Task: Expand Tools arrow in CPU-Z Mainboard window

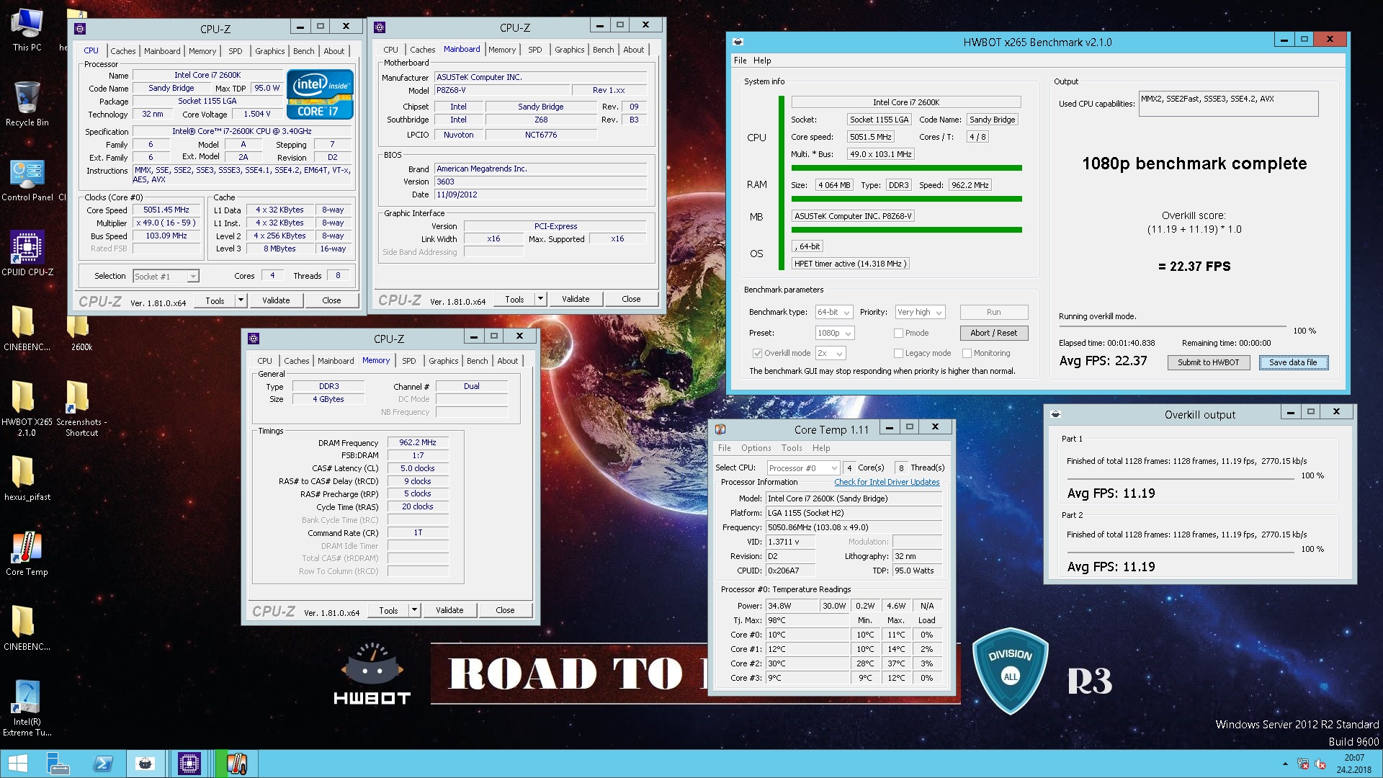Action: coord(540,299)
